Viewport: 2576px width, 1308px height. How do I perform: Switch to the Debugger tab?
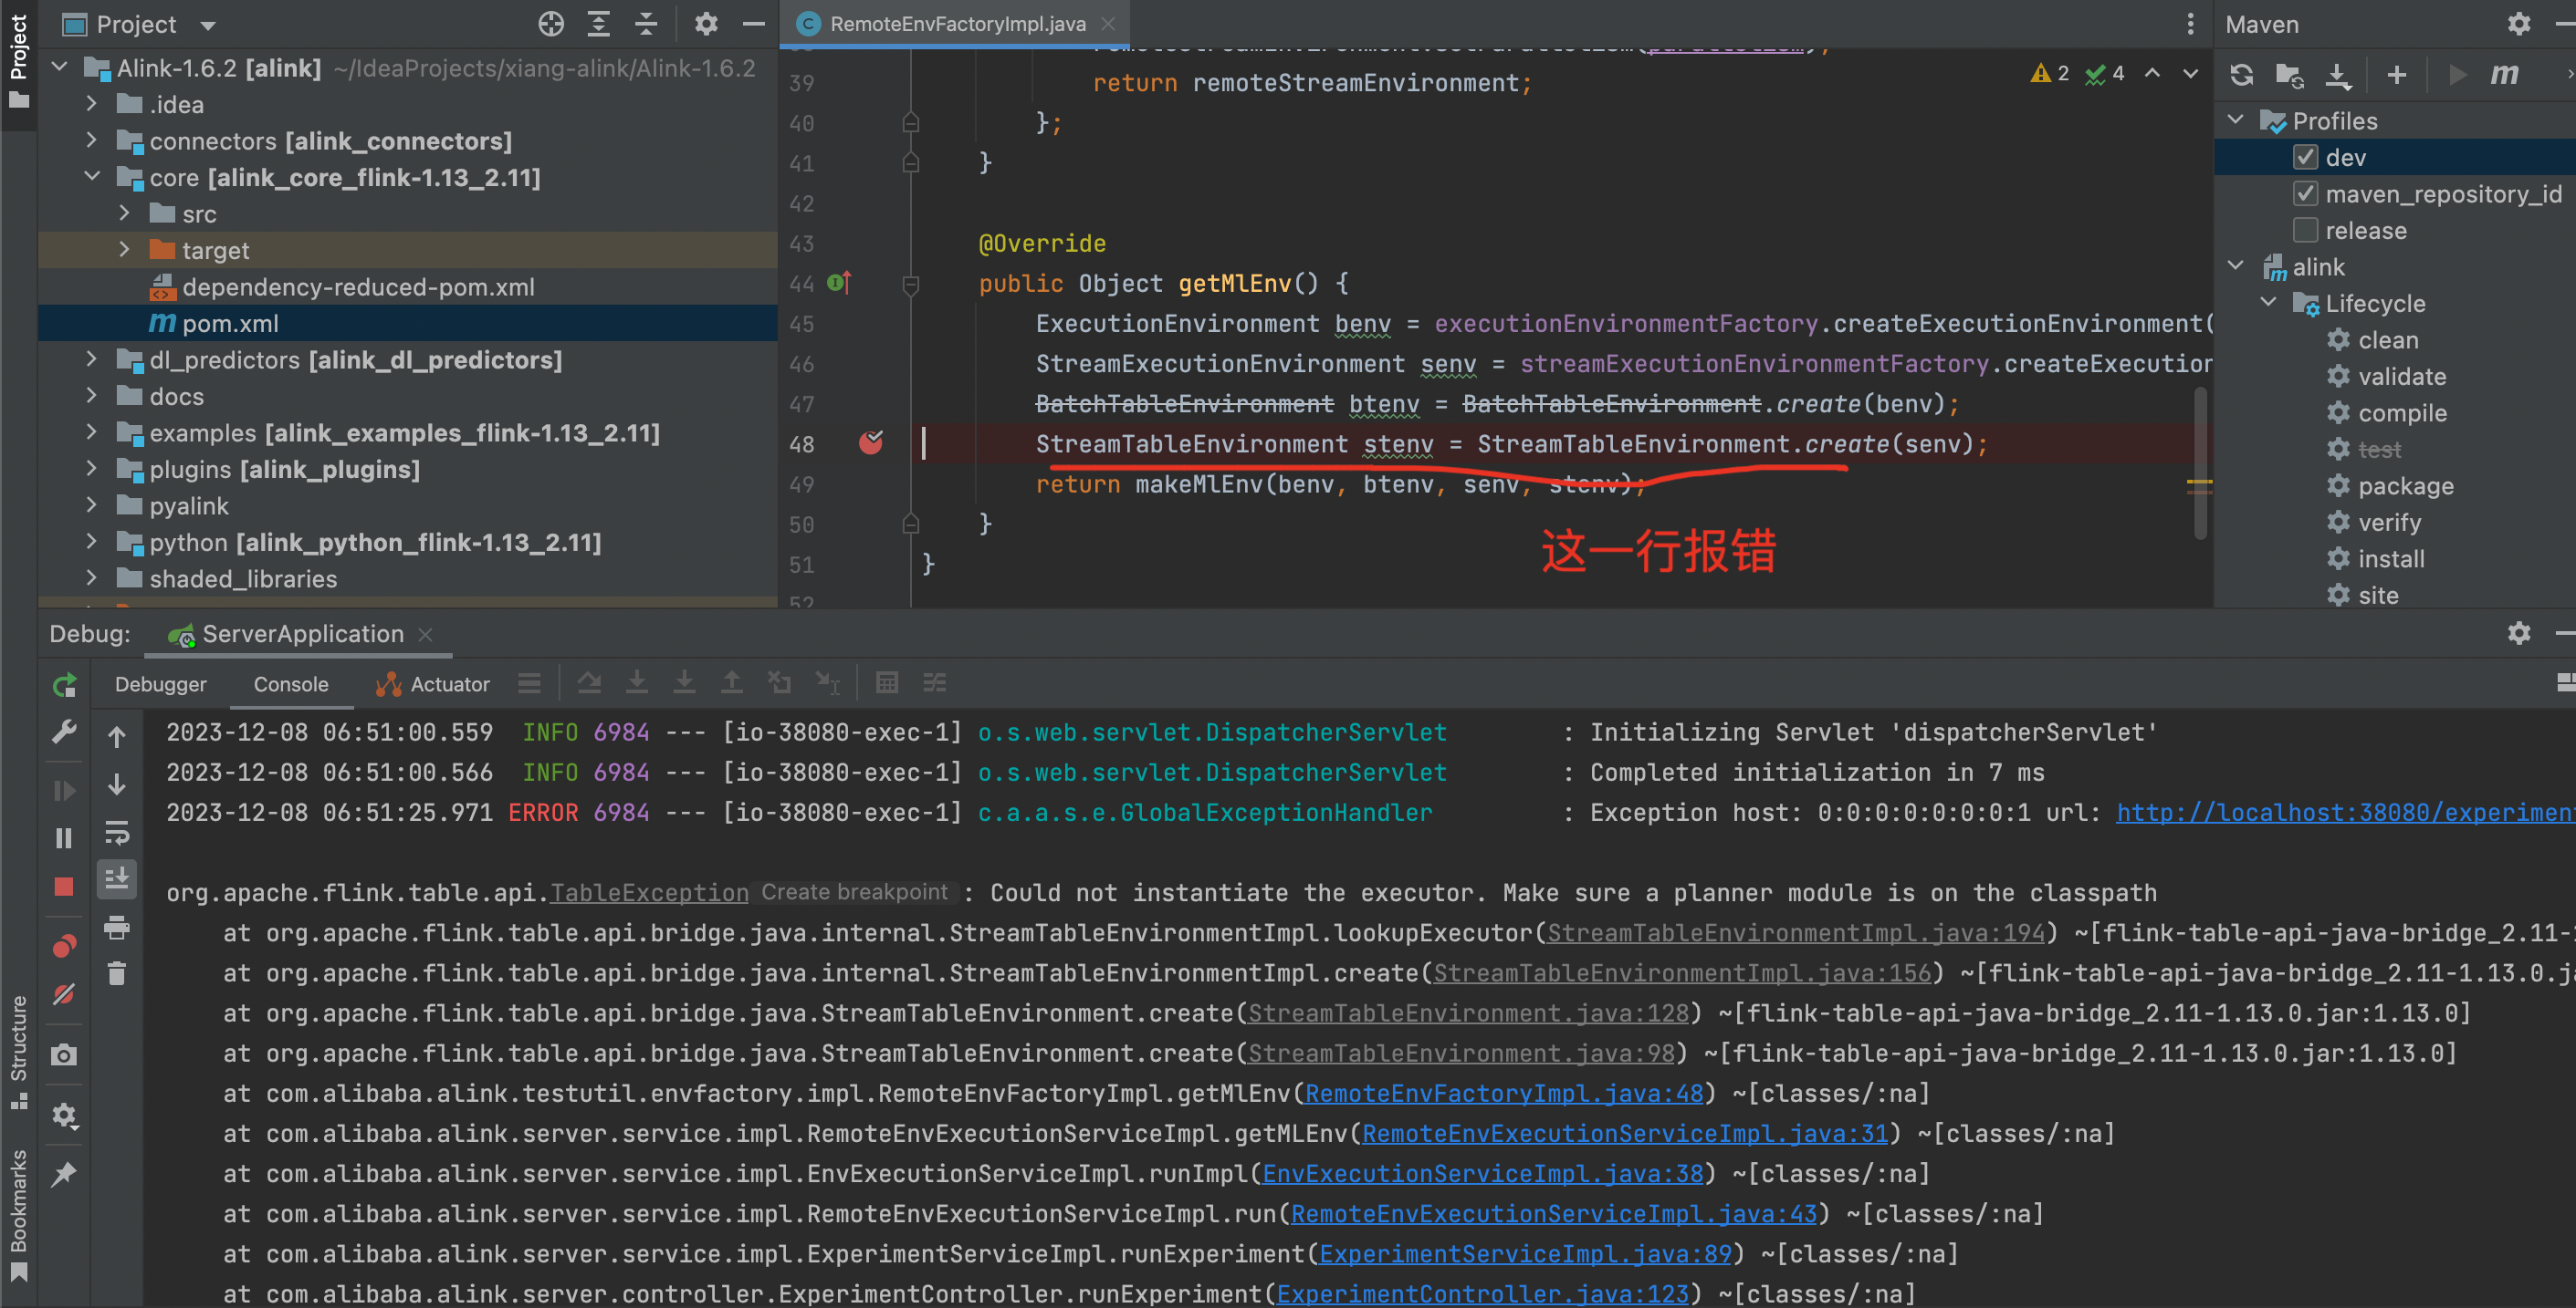pyautogui.click(x=160, y=684)
